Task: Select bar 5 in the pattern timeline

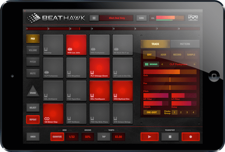Action: pyautogui.click(x=124, y=29)
